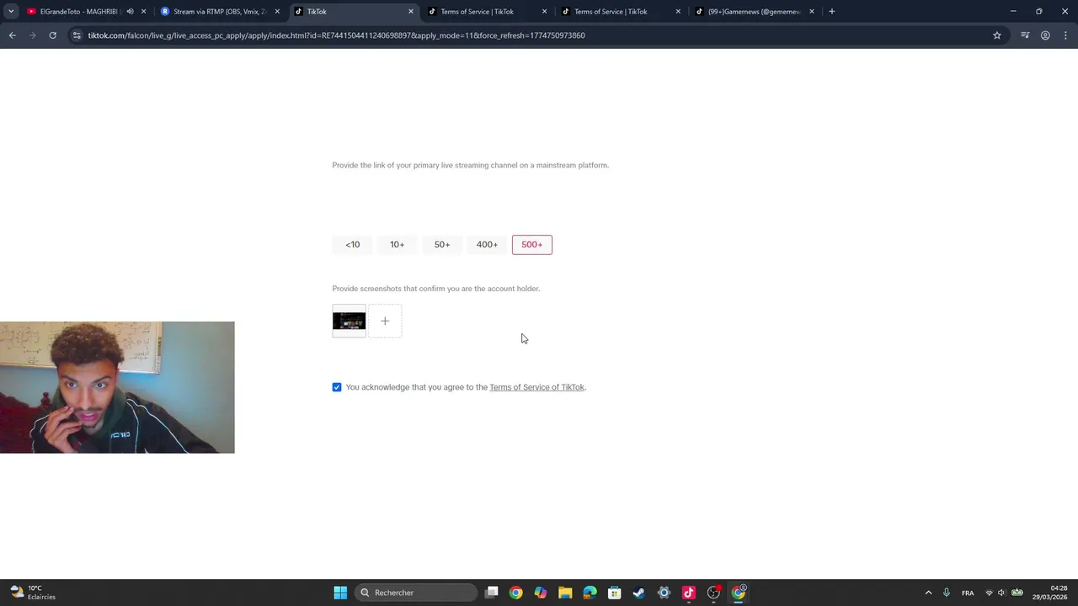
Task: Open OBS Studio from taskbar
Action: pyautogui.click(x=713, y=593)
